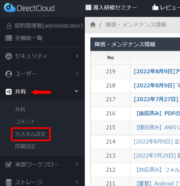Click number 215 in No column
180x186 pixels.
click(x=111, y=127)
